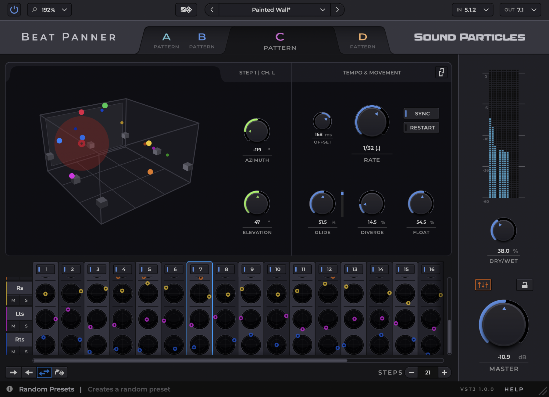Click the Glide knob

[323, 203]
